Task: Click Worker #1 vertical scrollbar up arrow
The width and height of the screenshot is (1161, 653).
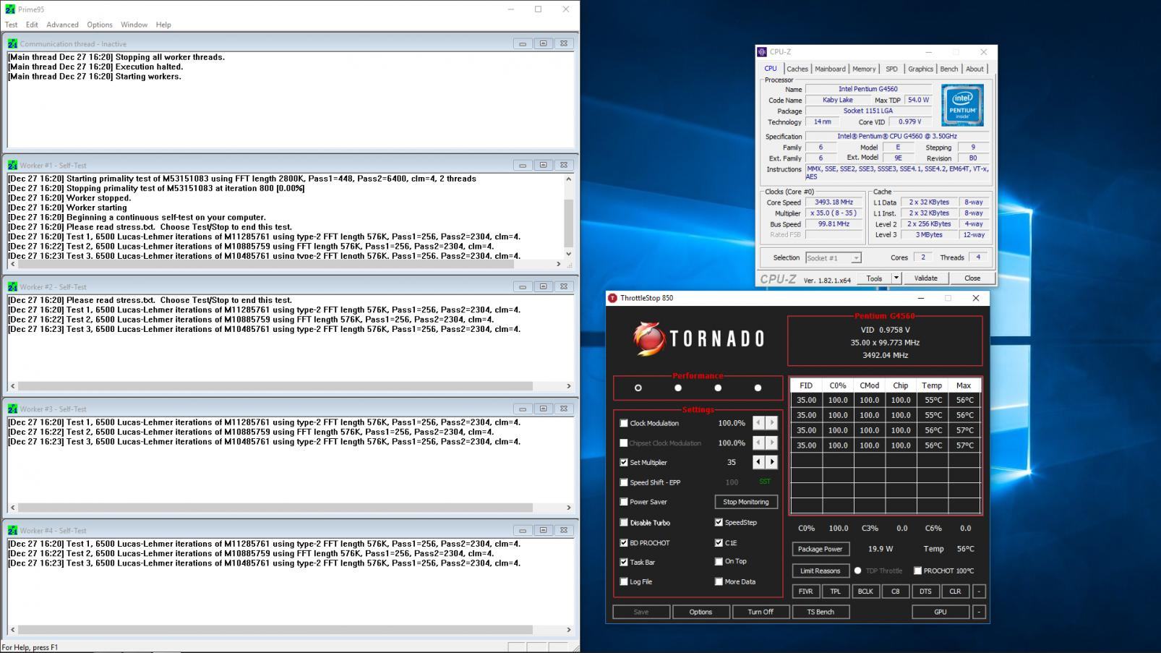Action: [568, 179]
